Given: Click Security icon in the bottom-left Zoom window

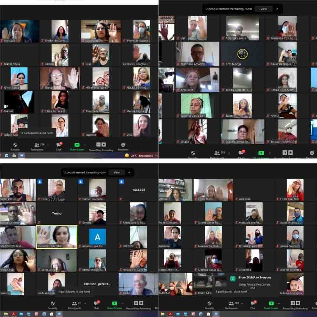Looking at the screenshot, I should pyautogui.click(x=53, y=304).
